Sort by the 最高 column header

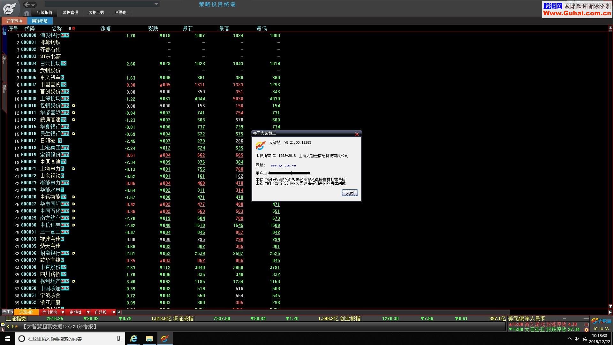pyautogui.click(x=224, y=28)
